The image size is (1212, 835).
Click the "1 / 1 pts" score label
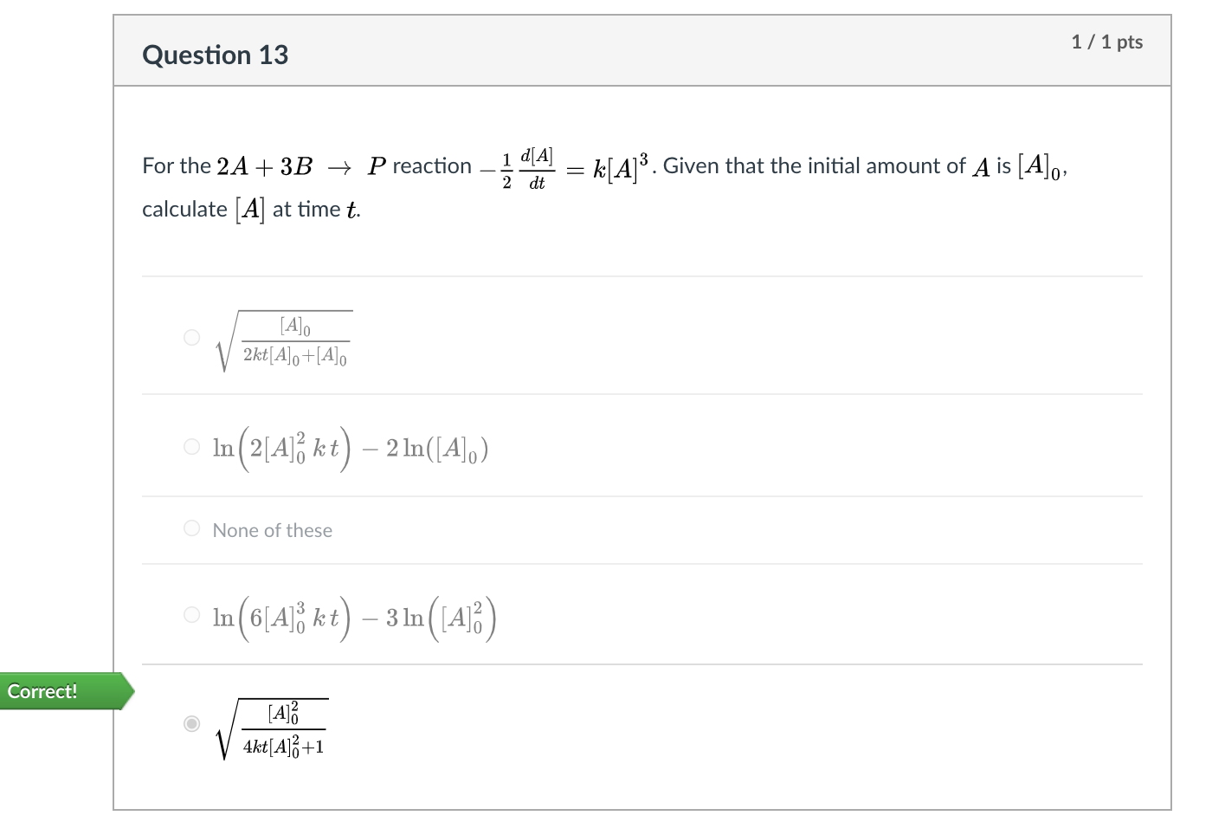[x=1108, y=41]
